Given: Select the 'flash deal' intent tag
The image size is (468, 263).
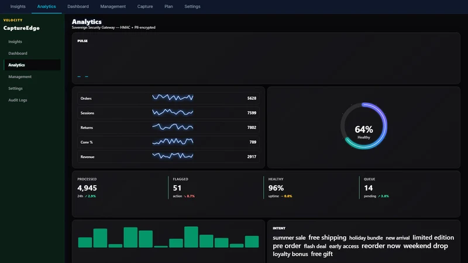Looking at the screenshot, I should [x=315, y=246].
